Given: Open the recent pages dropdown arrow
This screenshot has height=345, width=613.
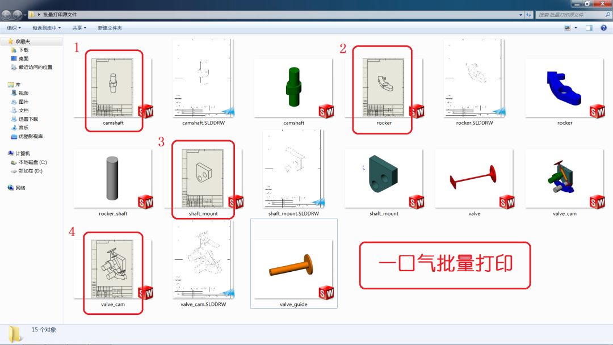Looking at the screenshot, I should (x=25, y=15).
